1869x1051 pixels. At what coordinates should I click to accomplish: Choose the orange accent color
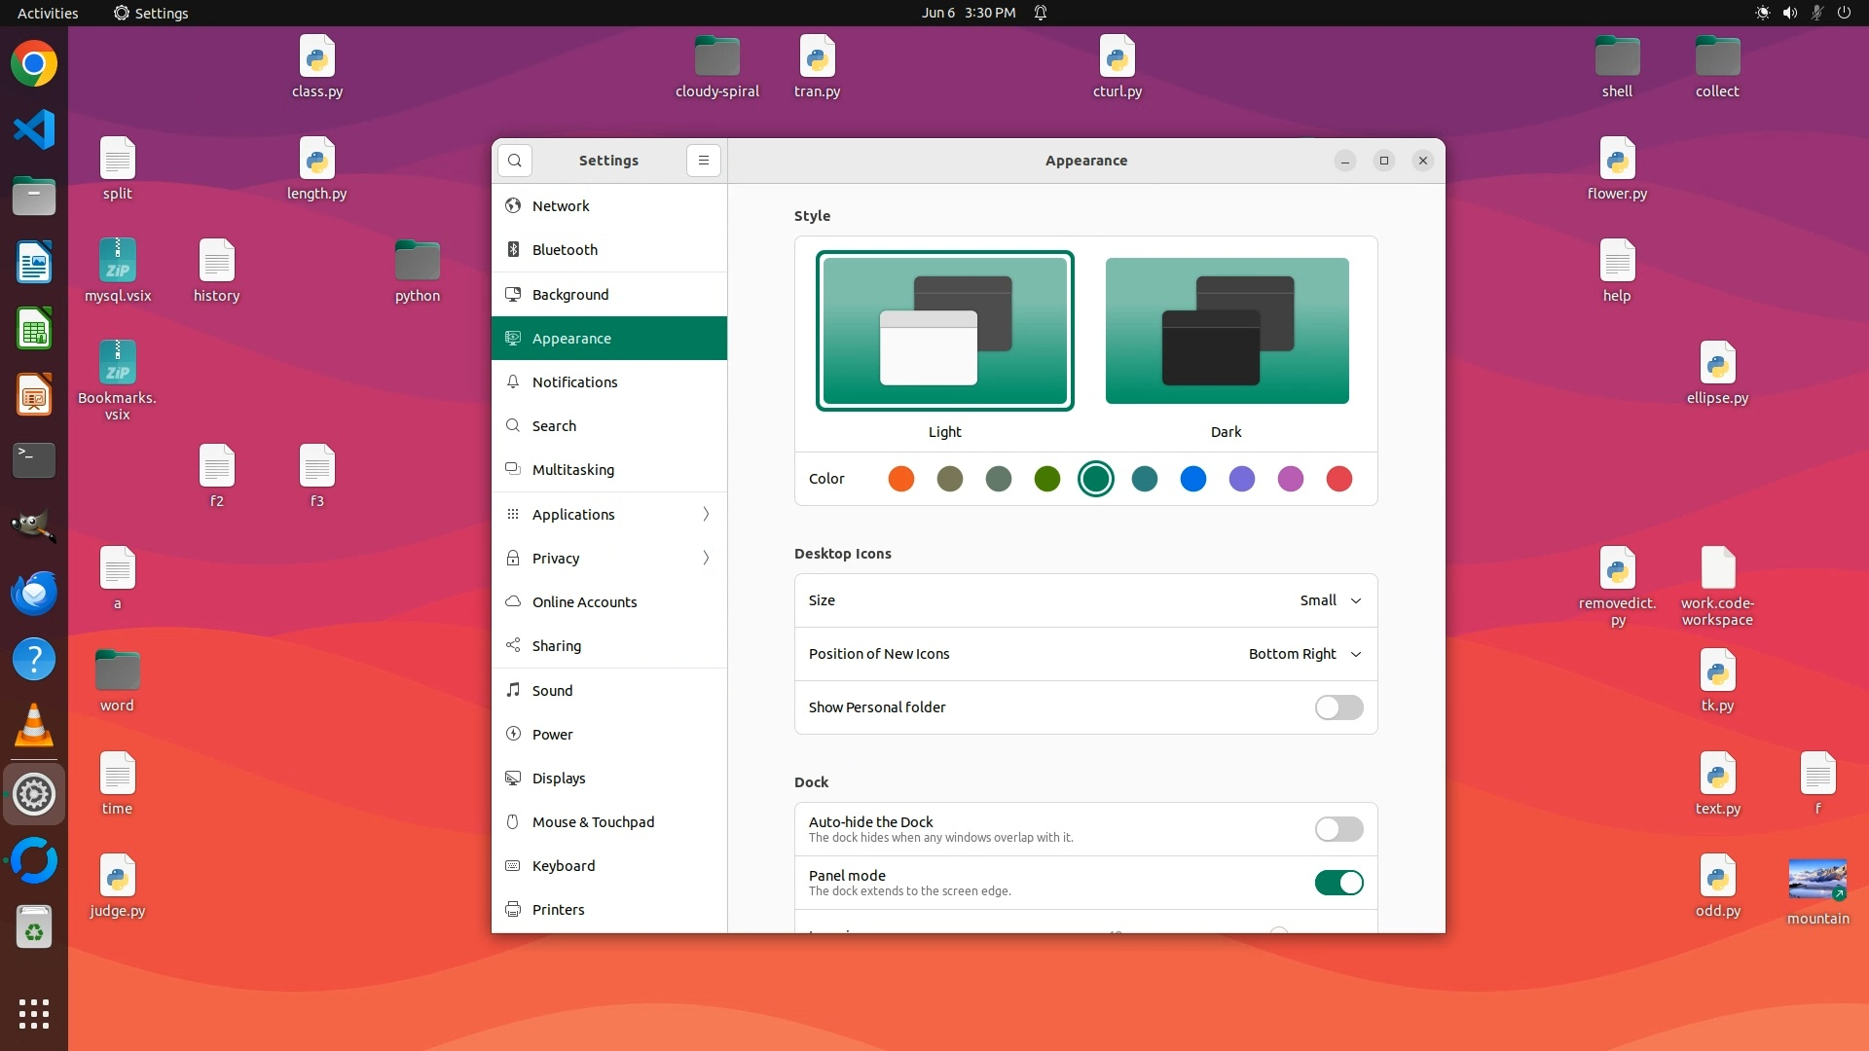pos(901,479)
